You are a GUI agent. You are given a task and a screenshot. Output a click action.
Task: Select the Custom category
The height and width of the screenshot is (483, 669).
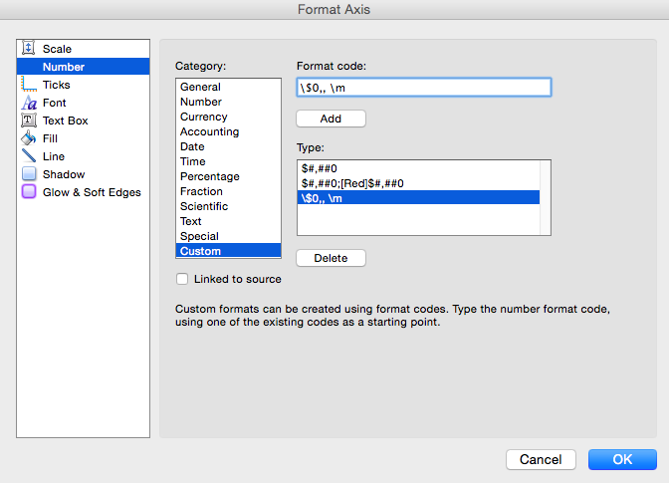(x=200, y=251)
